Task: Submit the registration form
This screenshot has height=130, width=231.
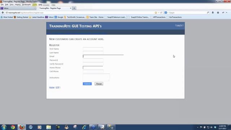Action: click(x=87, y=84)
